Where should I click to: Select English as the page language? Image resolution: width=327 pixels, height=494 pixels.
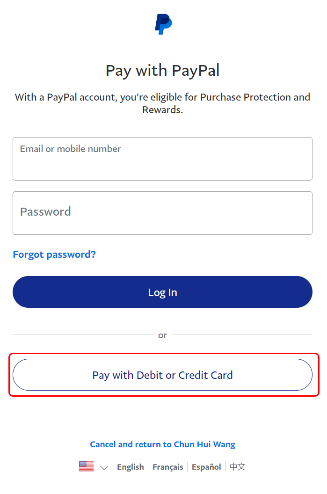pyautogui.click(x=131, y=467)
